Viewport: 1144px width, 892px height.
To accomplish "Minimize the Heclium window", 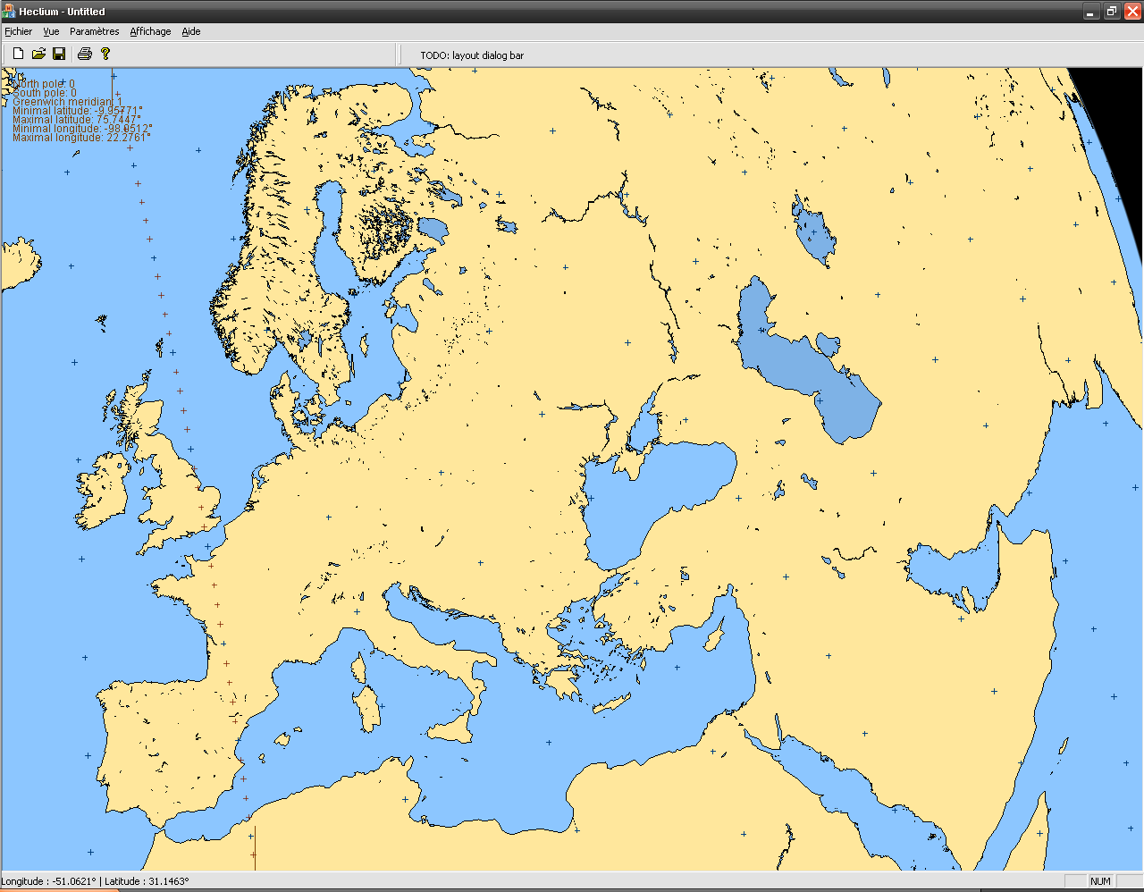I will coord(1090,12).
